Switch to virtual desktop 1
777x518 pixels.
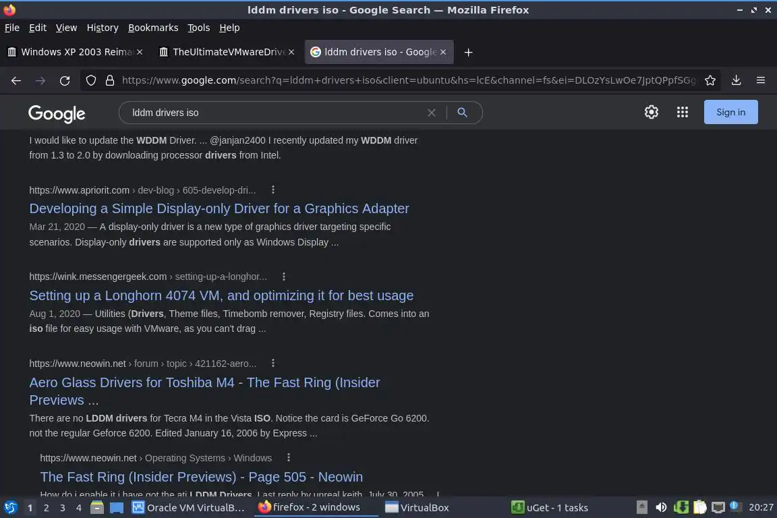[x=30, y=508]
